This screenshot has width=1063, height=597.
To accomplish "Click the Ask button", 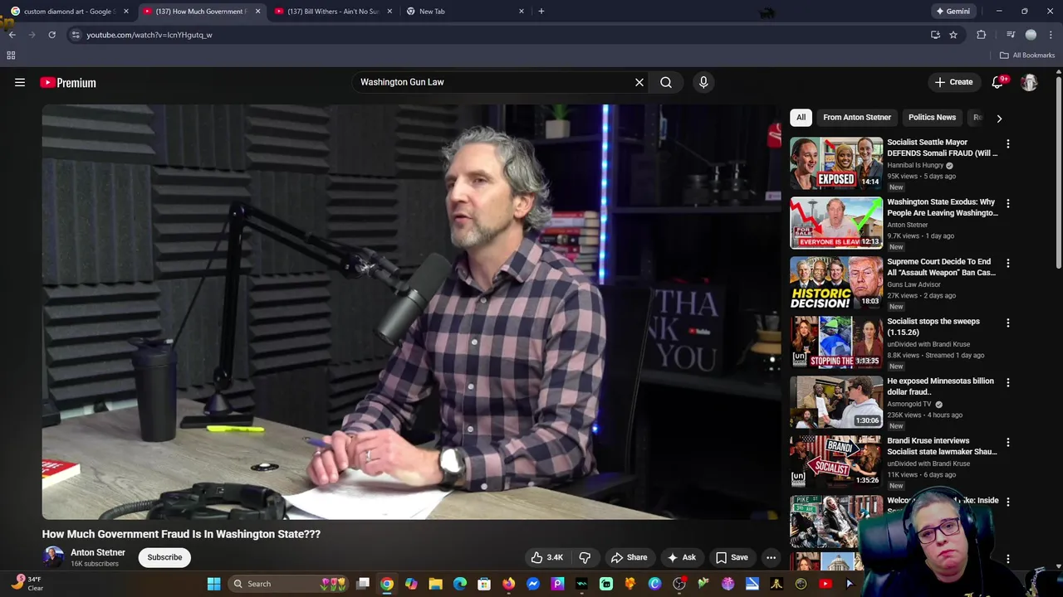I will click(682, 557).
